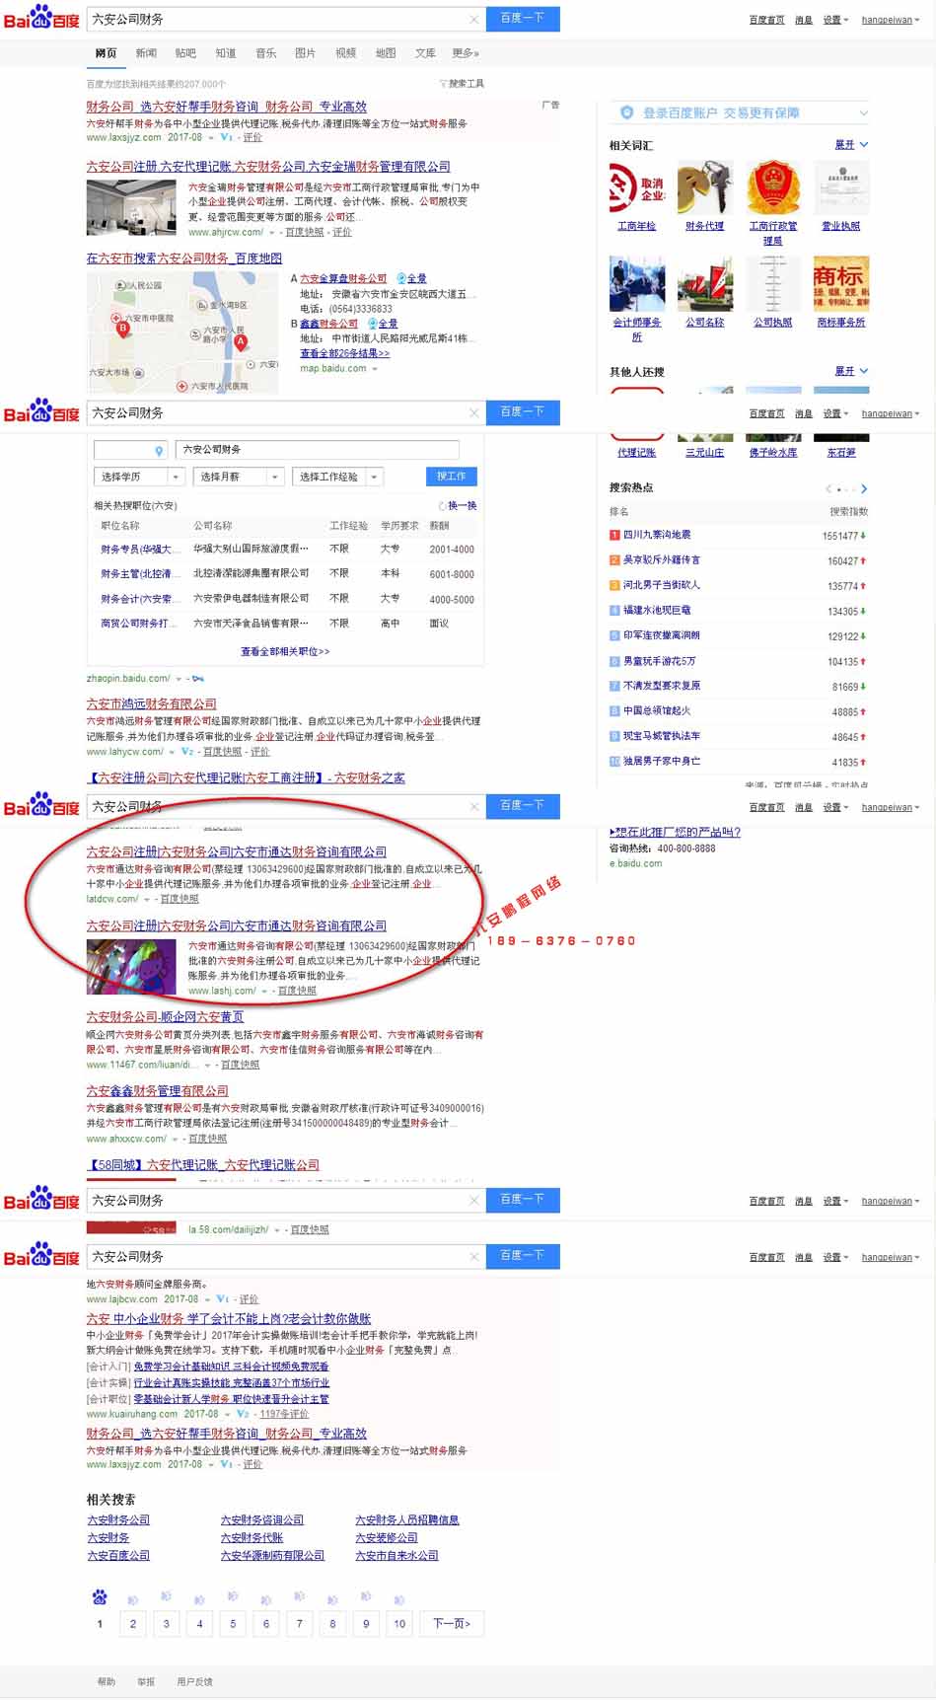
Task: Open the 会计师事务所 thumbnail
Action: pyautogui.click(x=636, y=284)
